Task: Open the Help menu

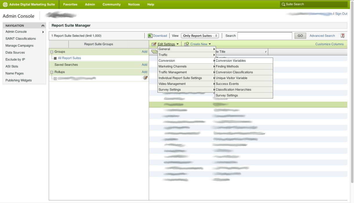Action: coord(151,4)
